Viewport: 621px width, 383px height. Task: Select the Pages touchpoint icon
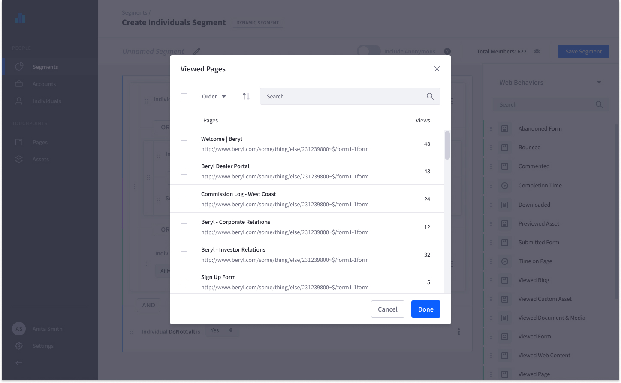(x=18, y=142)
